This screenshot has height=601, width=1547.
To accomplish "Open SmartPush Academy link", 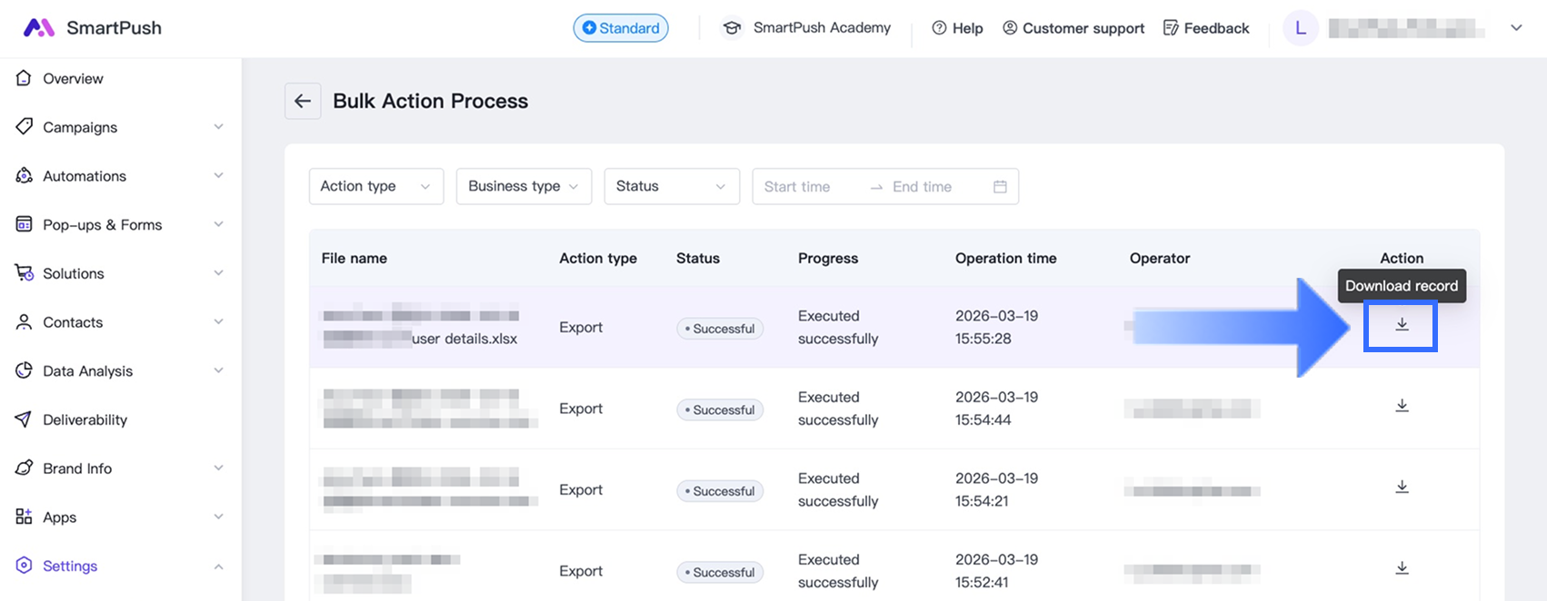I will point(807,28).
